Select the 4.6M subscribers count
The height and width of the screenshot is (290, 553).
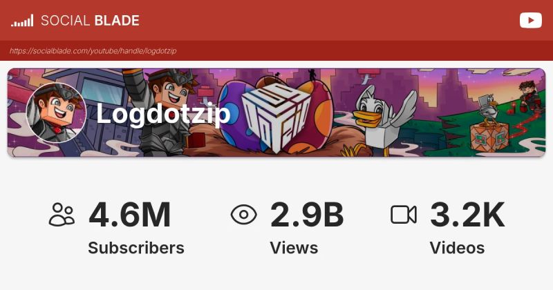130,215
